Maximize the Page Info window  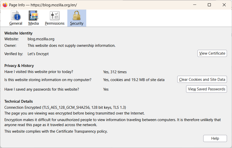(209, 5)
